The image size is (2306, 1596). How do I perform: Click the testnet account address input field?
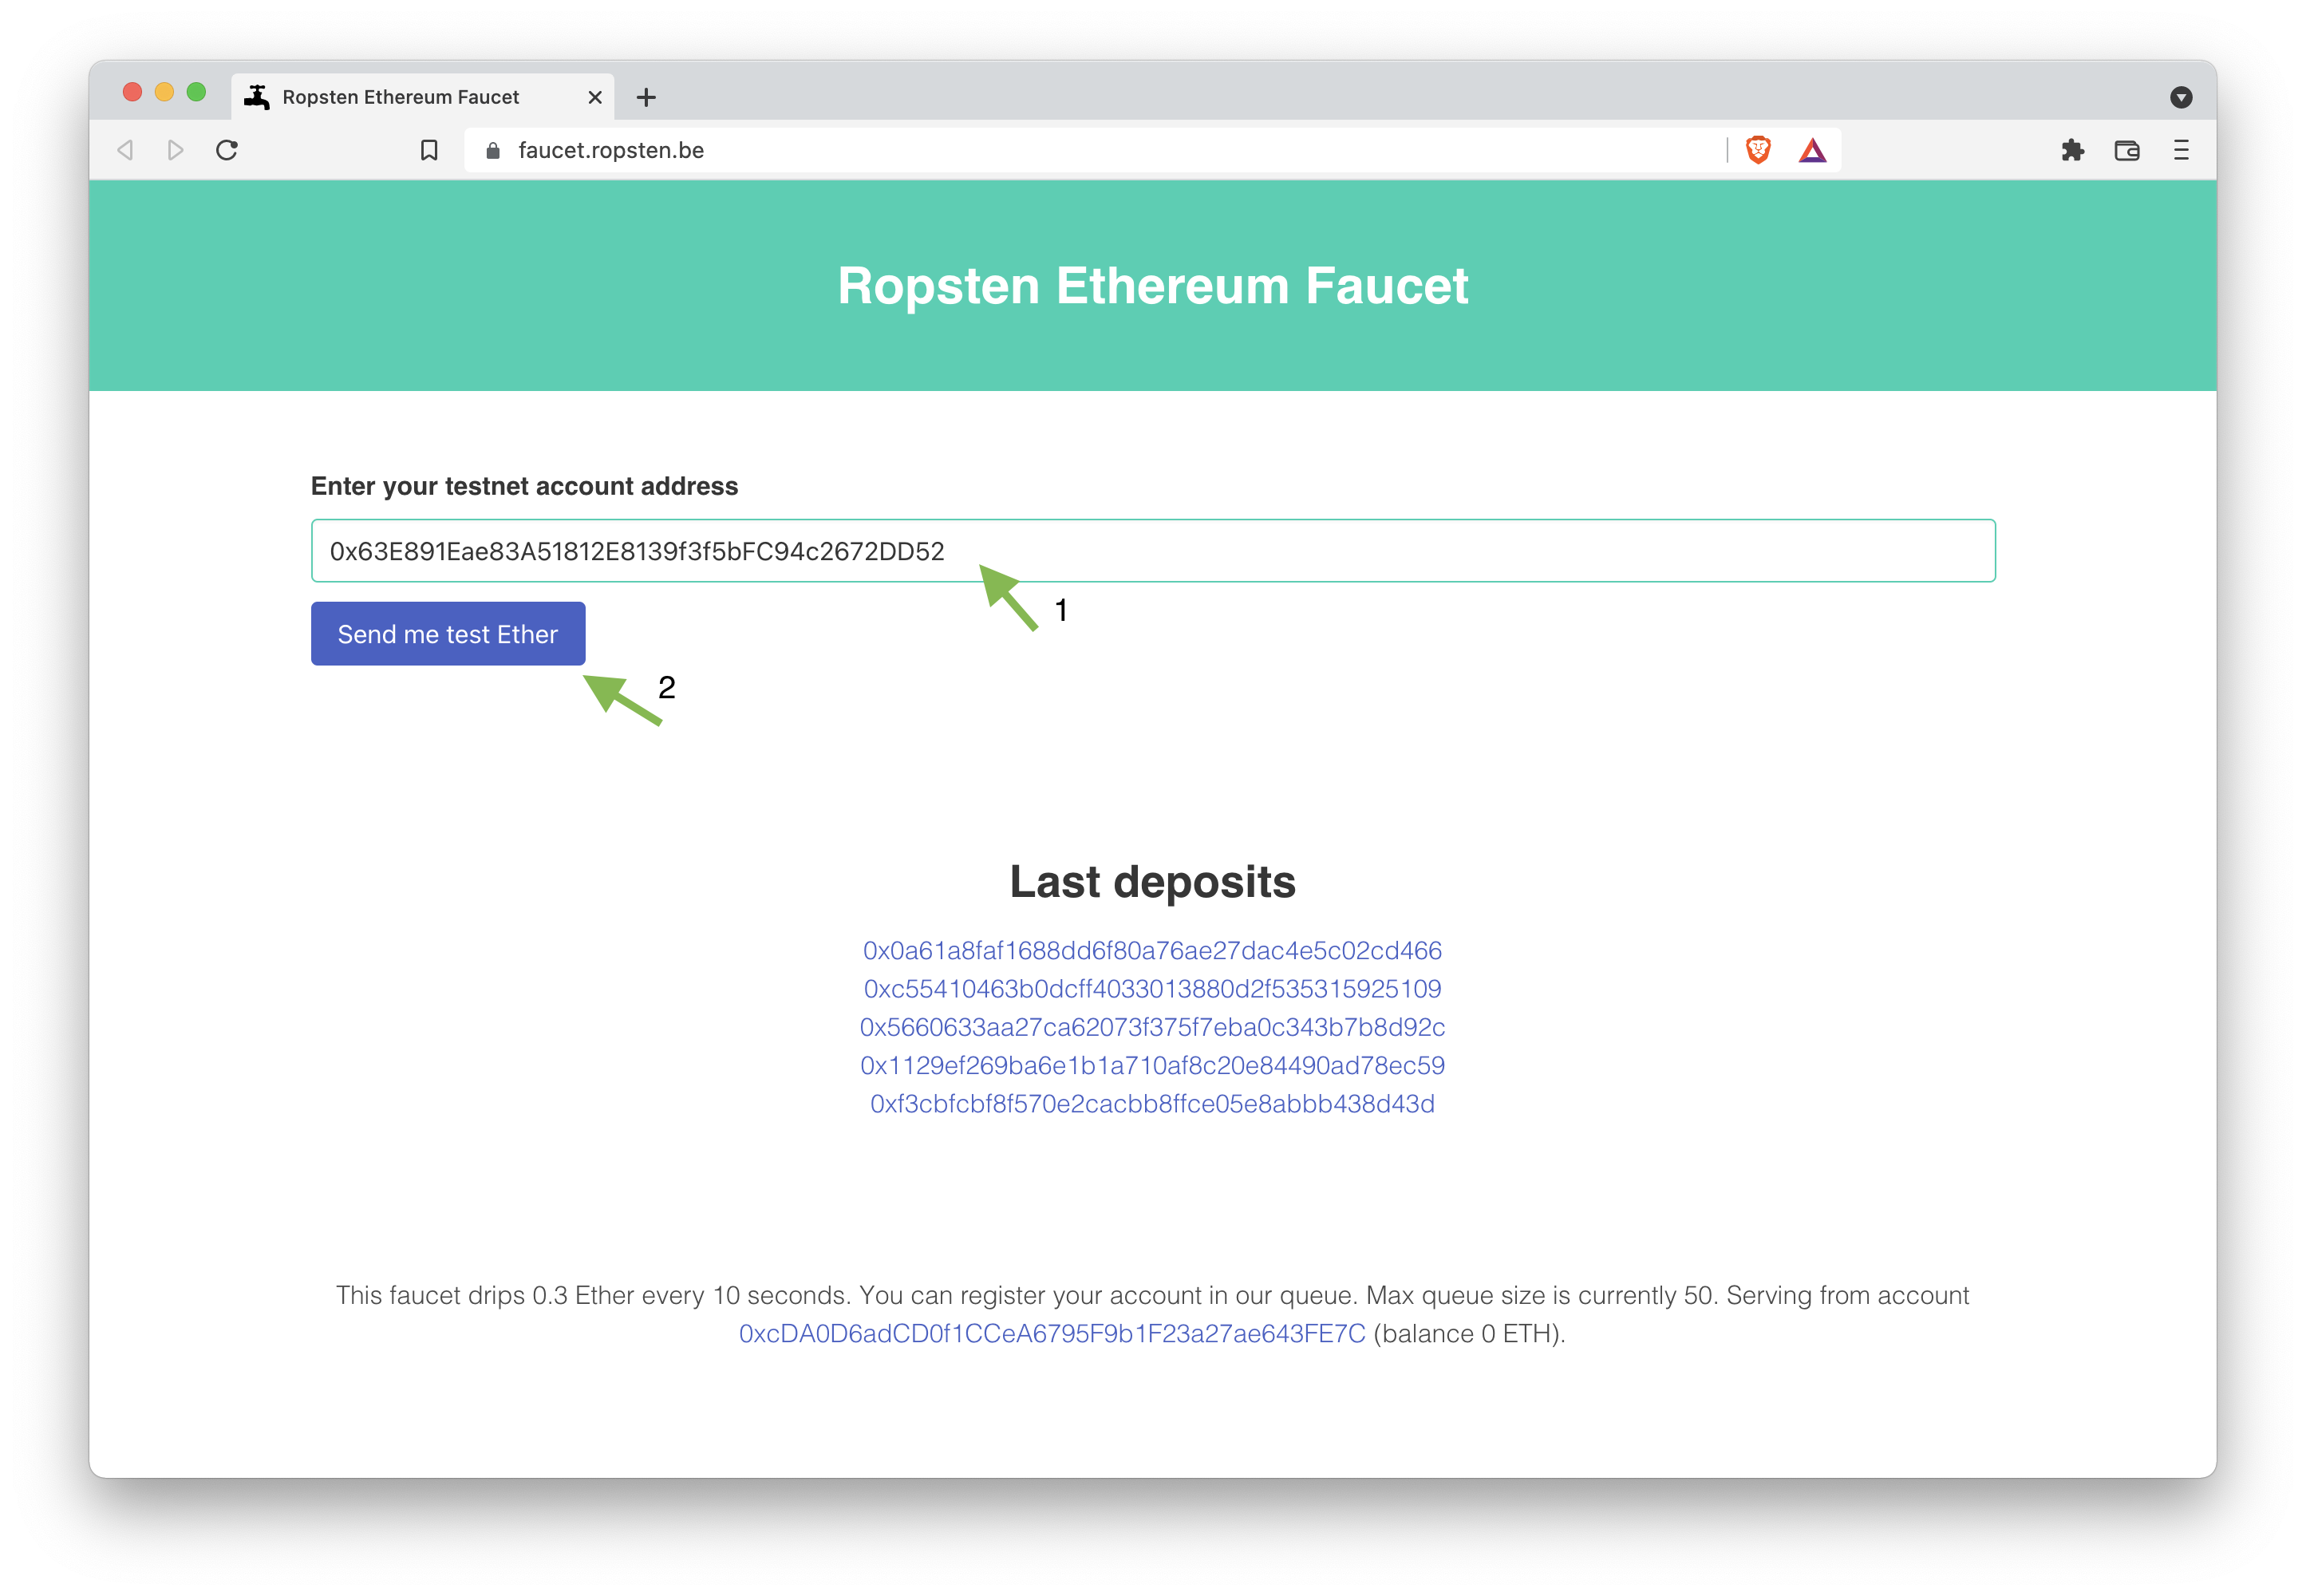[1153, 550]
